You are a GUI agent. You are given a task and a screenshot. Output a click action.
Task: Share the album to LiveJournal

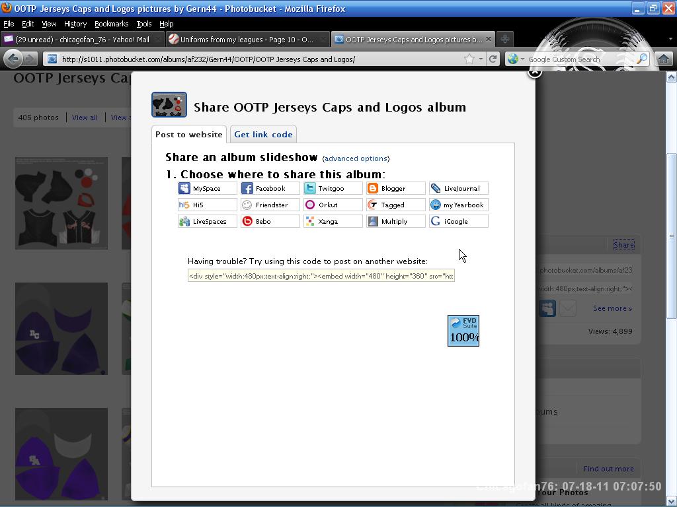pos(459,188)
